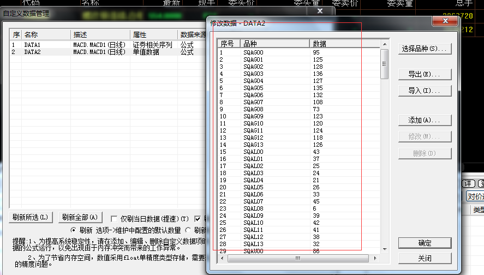Viewport: 484px width, 275px height.
Task: Click 证券相关序列 attribute cell
Action: pyautogui.click(x=152, y=45)
